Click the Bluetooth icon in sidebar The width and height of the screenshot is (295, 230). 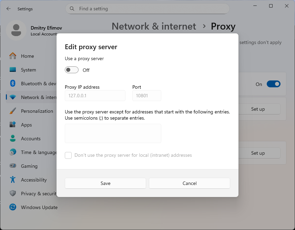13,84
